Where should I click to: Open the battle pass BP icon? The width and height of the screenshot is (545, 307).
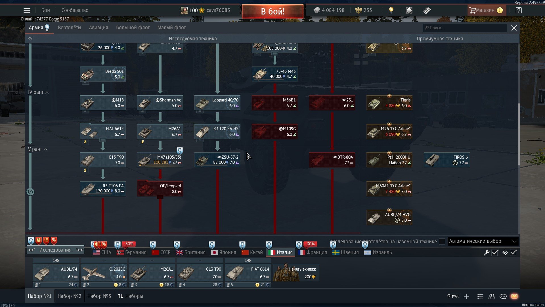(x=427, y=11)
